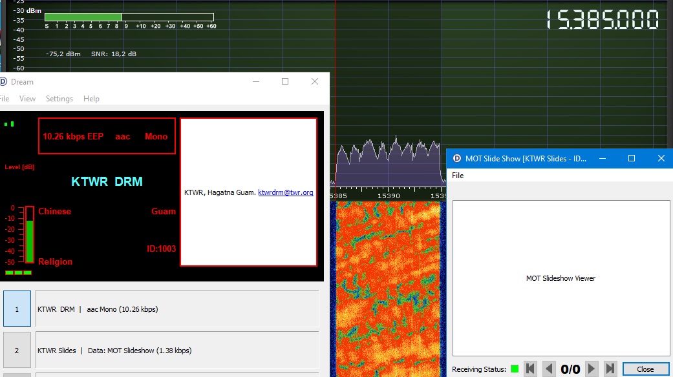The height and width of the screenshot is (377, 673).
Task: Click the KTWR DRM station label
Action: click(x=107, y=181)
